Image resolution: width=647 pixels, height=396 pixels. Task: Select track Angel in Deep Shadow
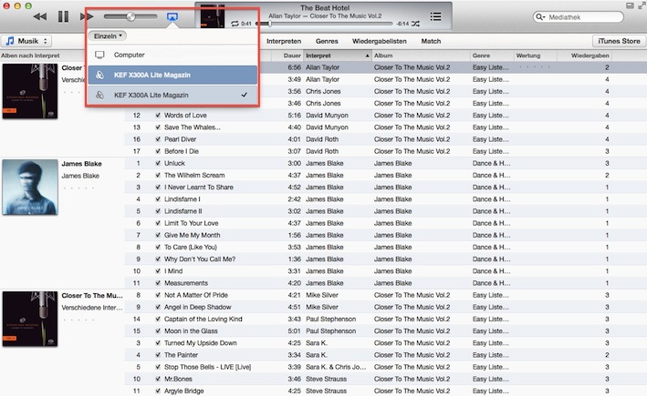click(197, 307)
